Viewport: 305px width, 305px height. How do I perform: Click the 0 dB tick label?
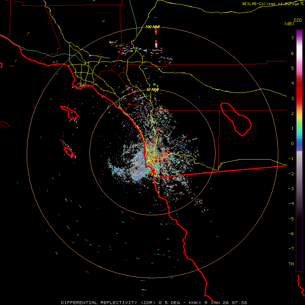click(x=292, y=144)
